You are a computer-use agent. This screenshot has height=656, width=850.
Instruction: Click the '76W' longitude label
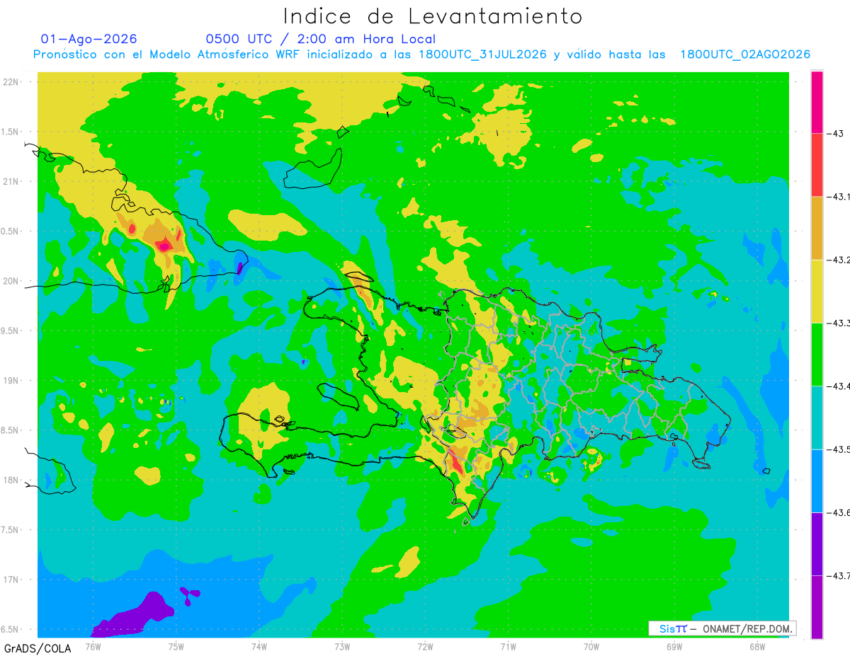click(x=93, y=645)
